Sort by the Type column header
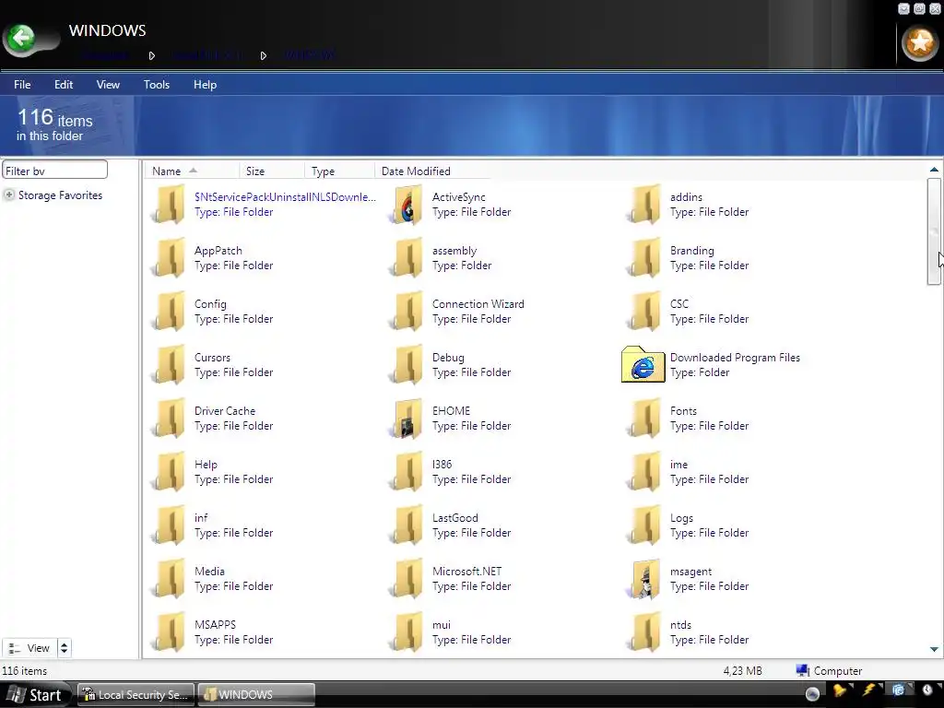This screenshot has width=944, height=708. (339, 171)
